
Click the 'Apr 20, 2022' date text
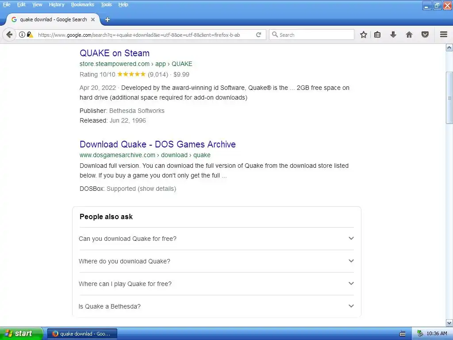point(98,88)
